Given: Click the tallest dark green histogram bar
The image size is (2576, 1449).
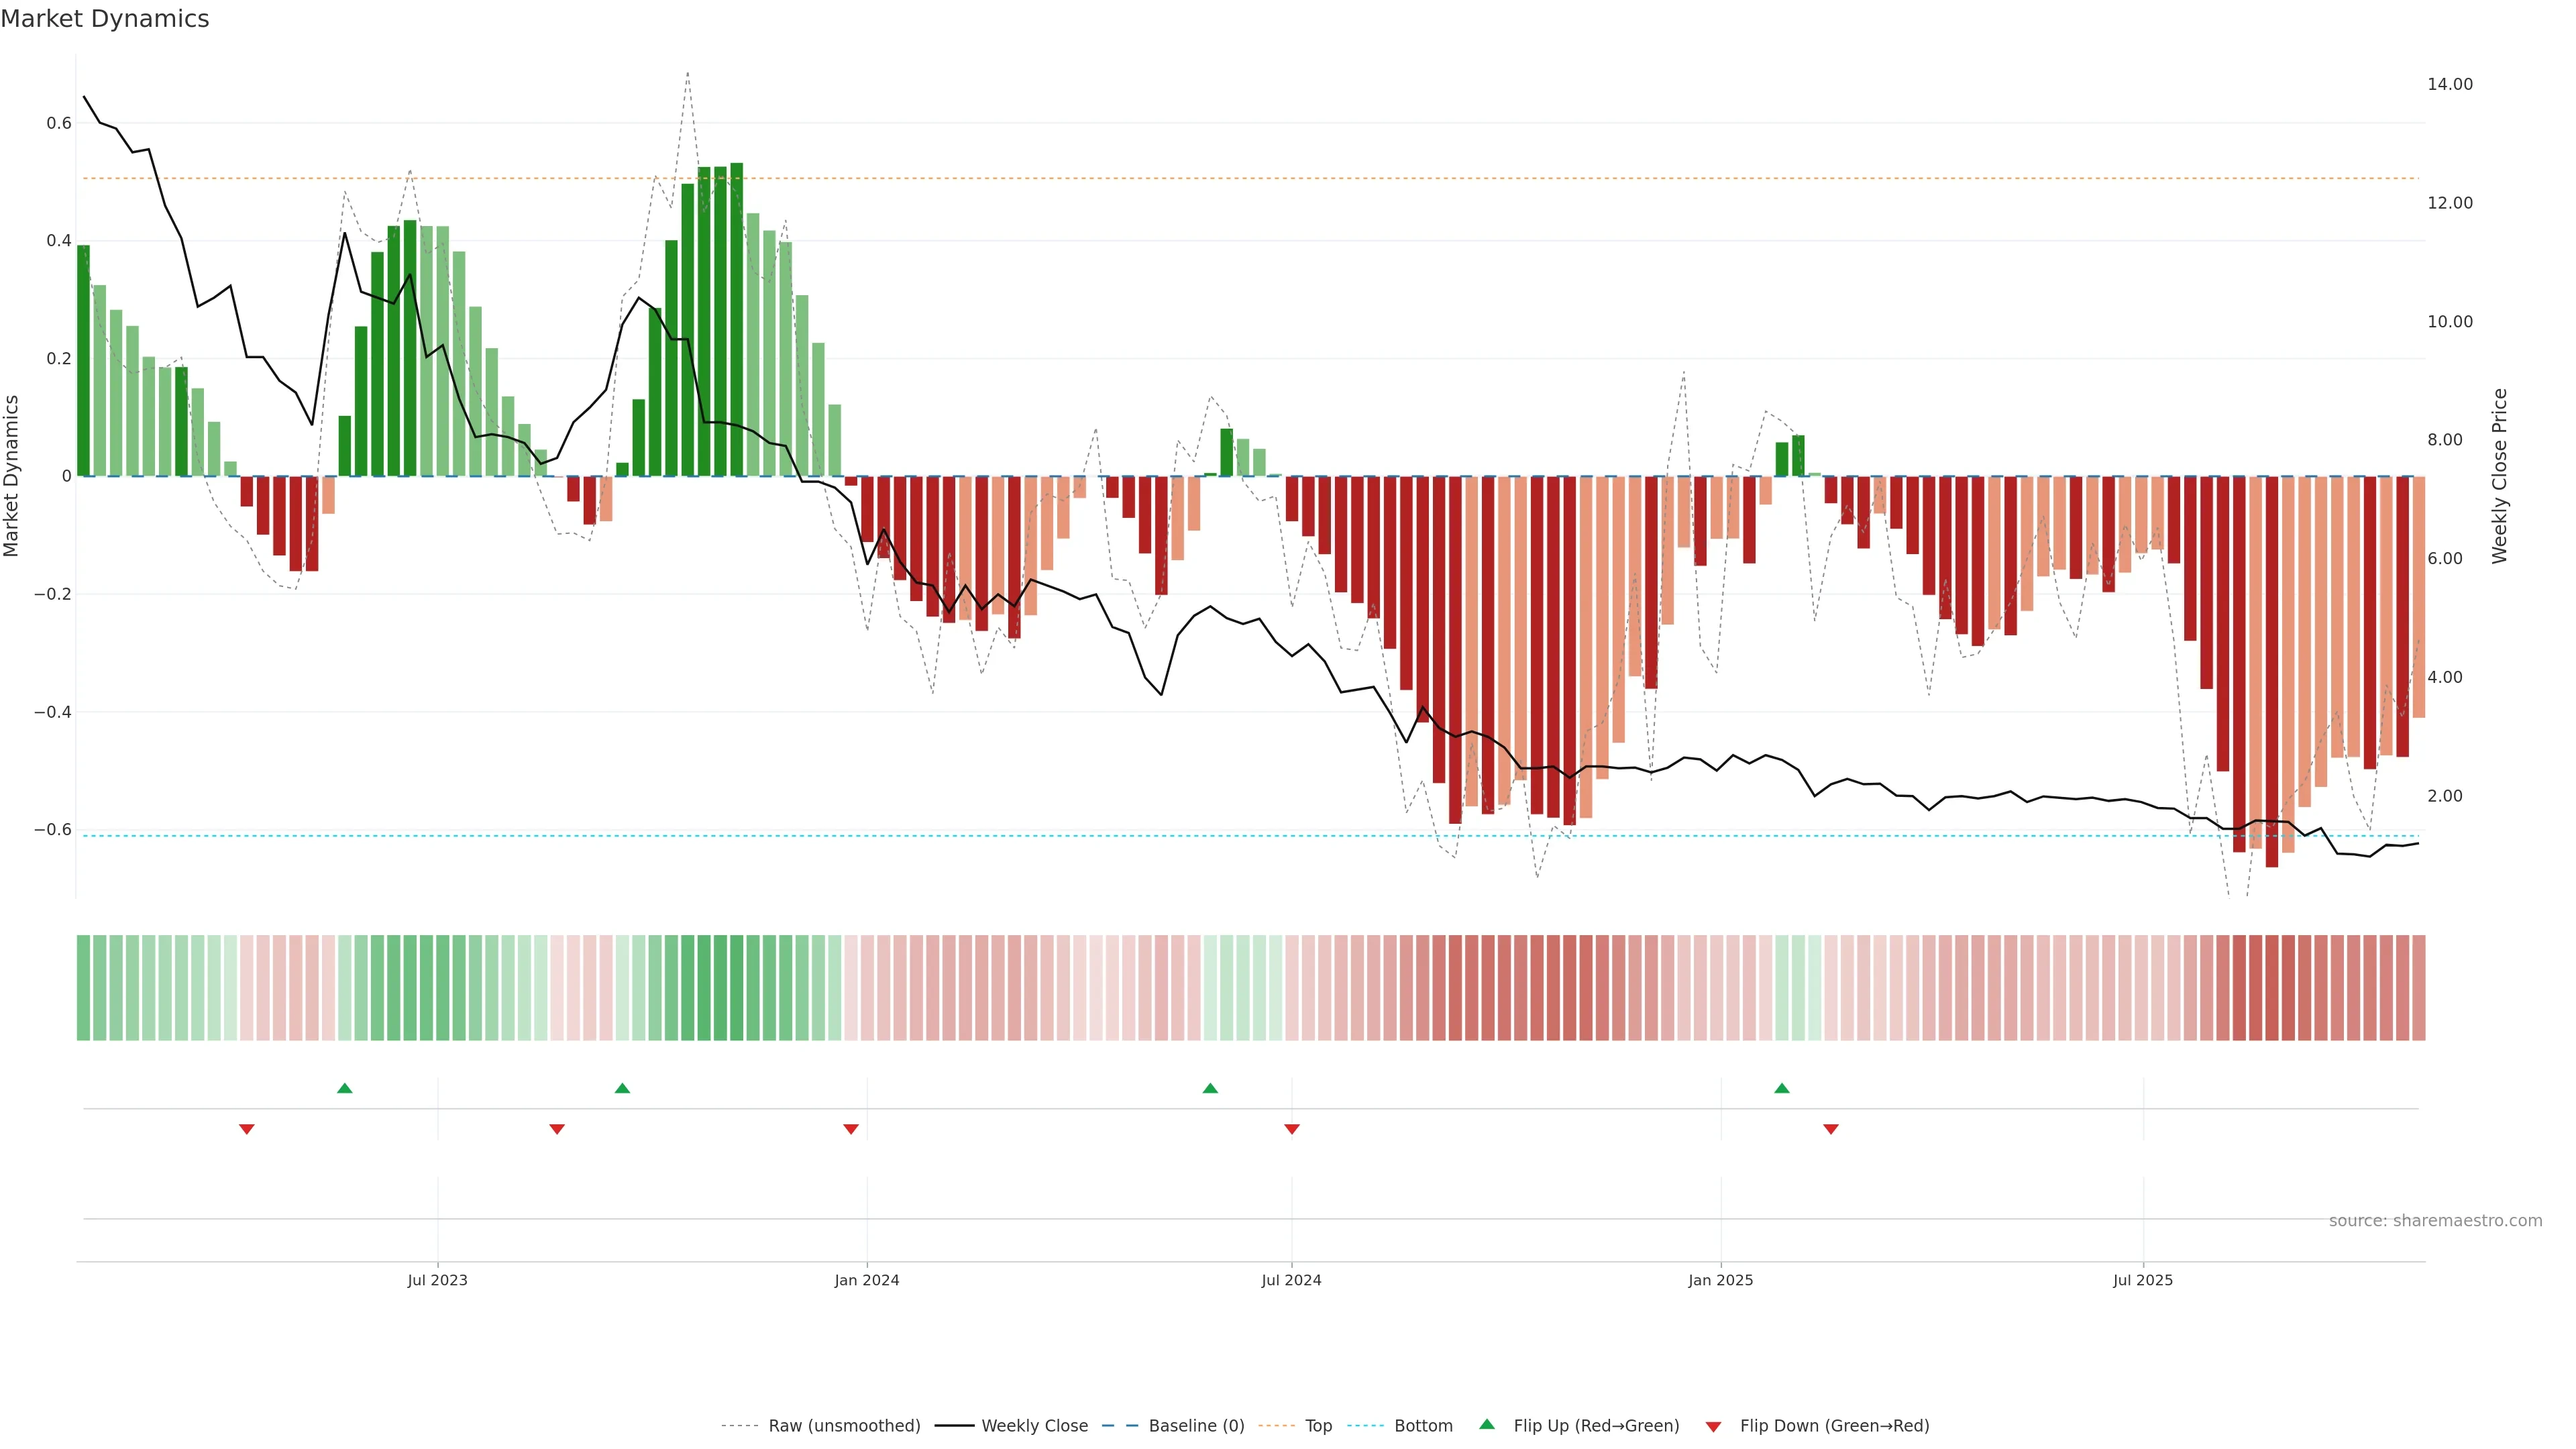Looking at the screenshot, I should point(737,320).
